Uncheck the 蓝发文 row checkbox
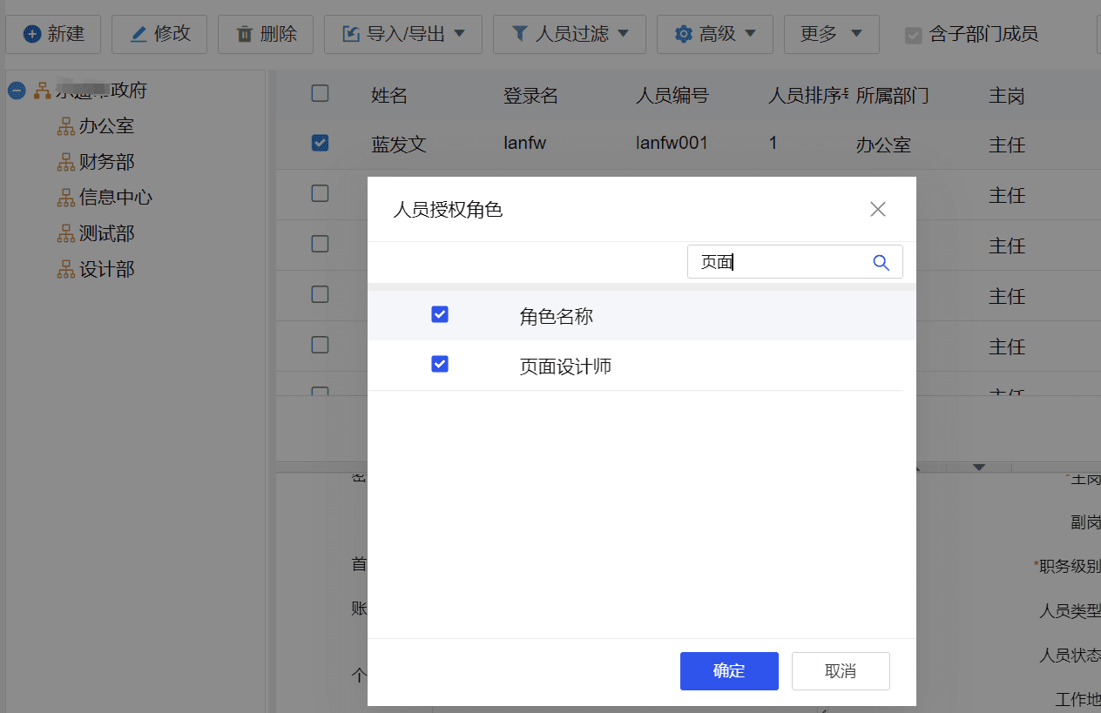The height and width of the screenshot is (713, 1101). coord(320,143)
